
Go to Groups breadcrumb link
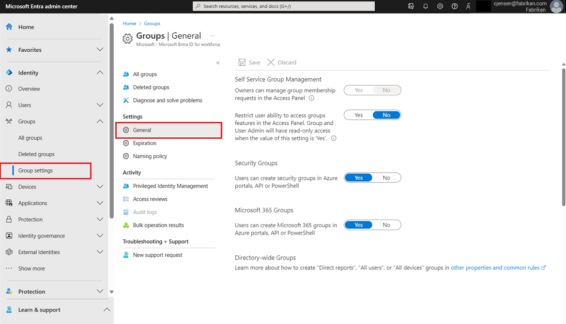click(x=152, y=23)
